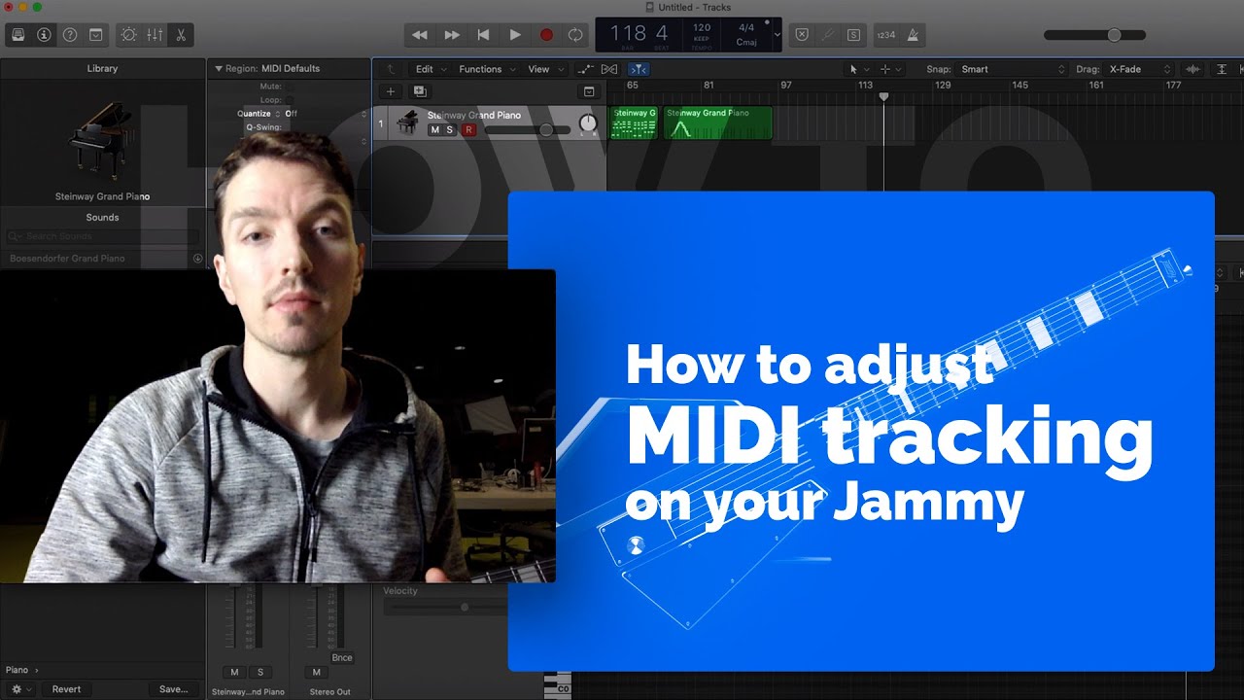Click the Fast Forward transport button
The width and height of the screenshot is (1244, 700).
tap(452, 34)
